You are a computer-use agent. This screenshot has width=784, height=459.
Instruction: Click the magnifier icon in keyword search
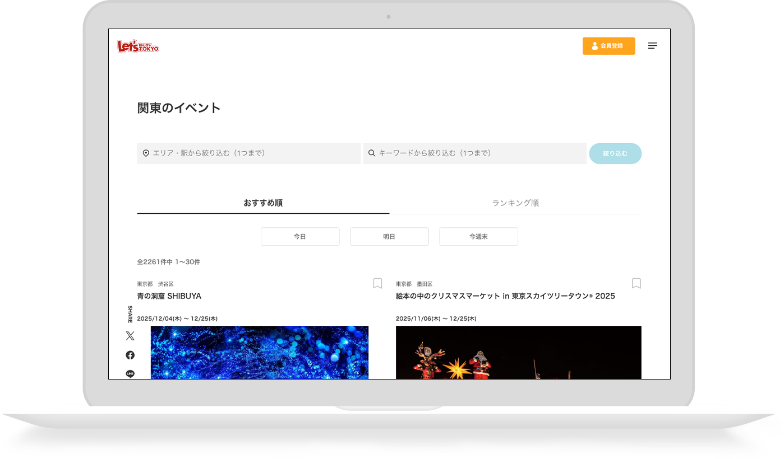(371, 153)
